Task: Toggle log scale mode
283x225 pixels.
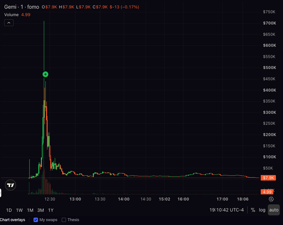Action: pos(262,210)
